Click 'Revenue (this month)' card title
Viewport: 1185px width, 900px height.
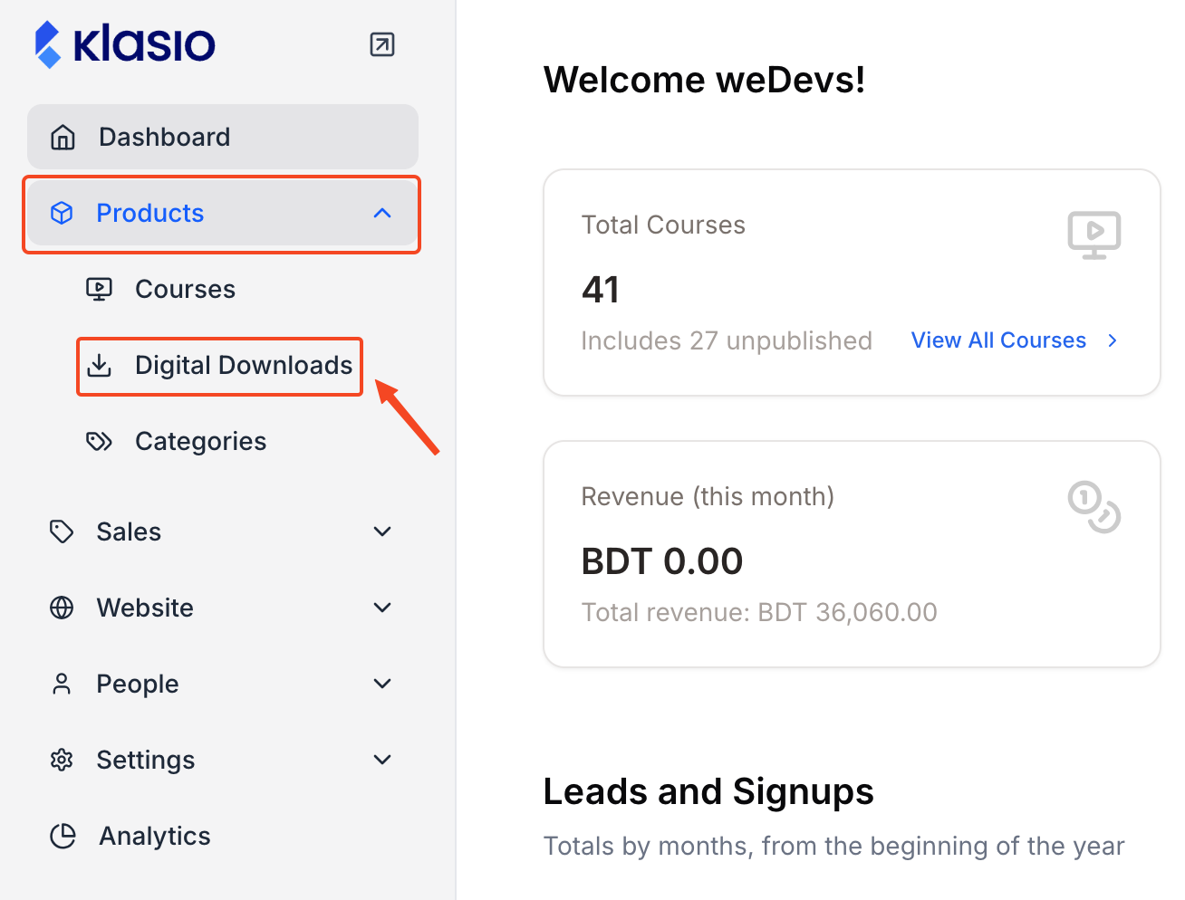pos(708,496)
